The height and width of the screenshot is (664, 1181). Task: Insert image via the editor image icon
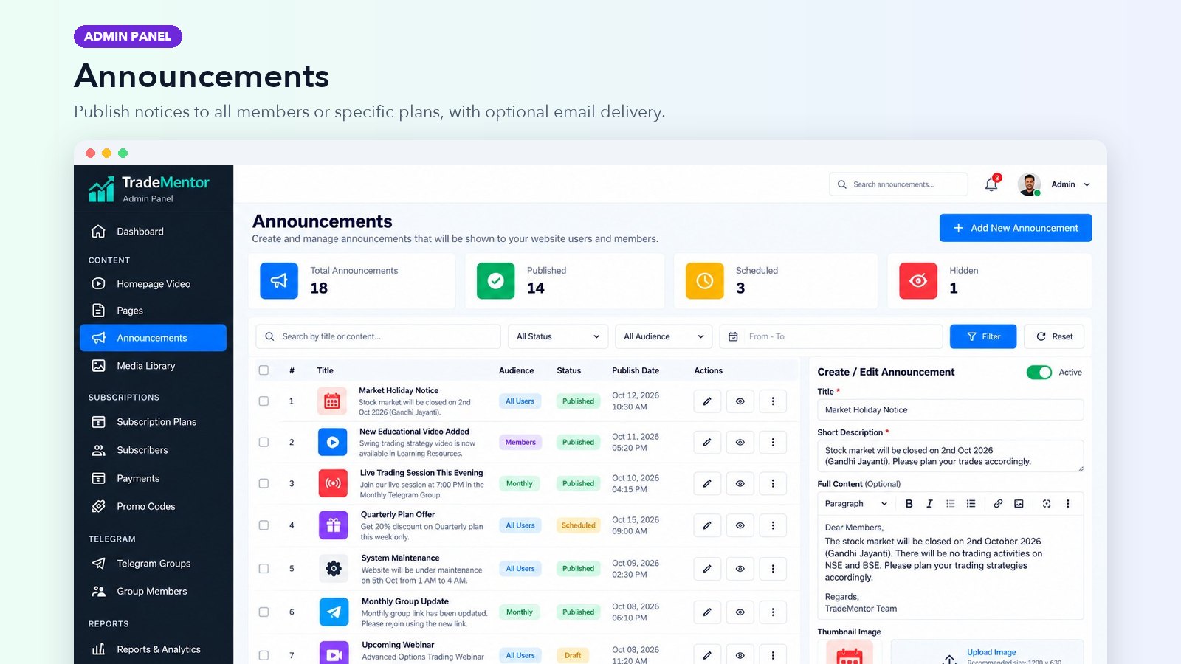click(x=1019, y=504)
